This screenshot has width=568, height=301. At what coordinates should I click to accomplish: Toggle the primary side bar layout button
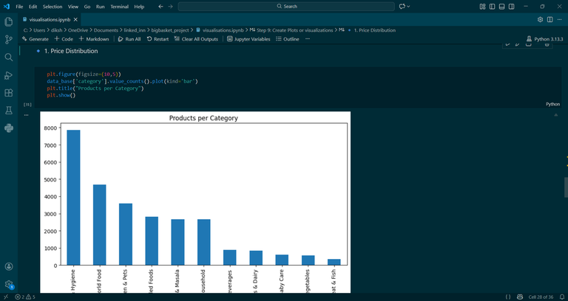pyautogui.click(x=492, y=7)
